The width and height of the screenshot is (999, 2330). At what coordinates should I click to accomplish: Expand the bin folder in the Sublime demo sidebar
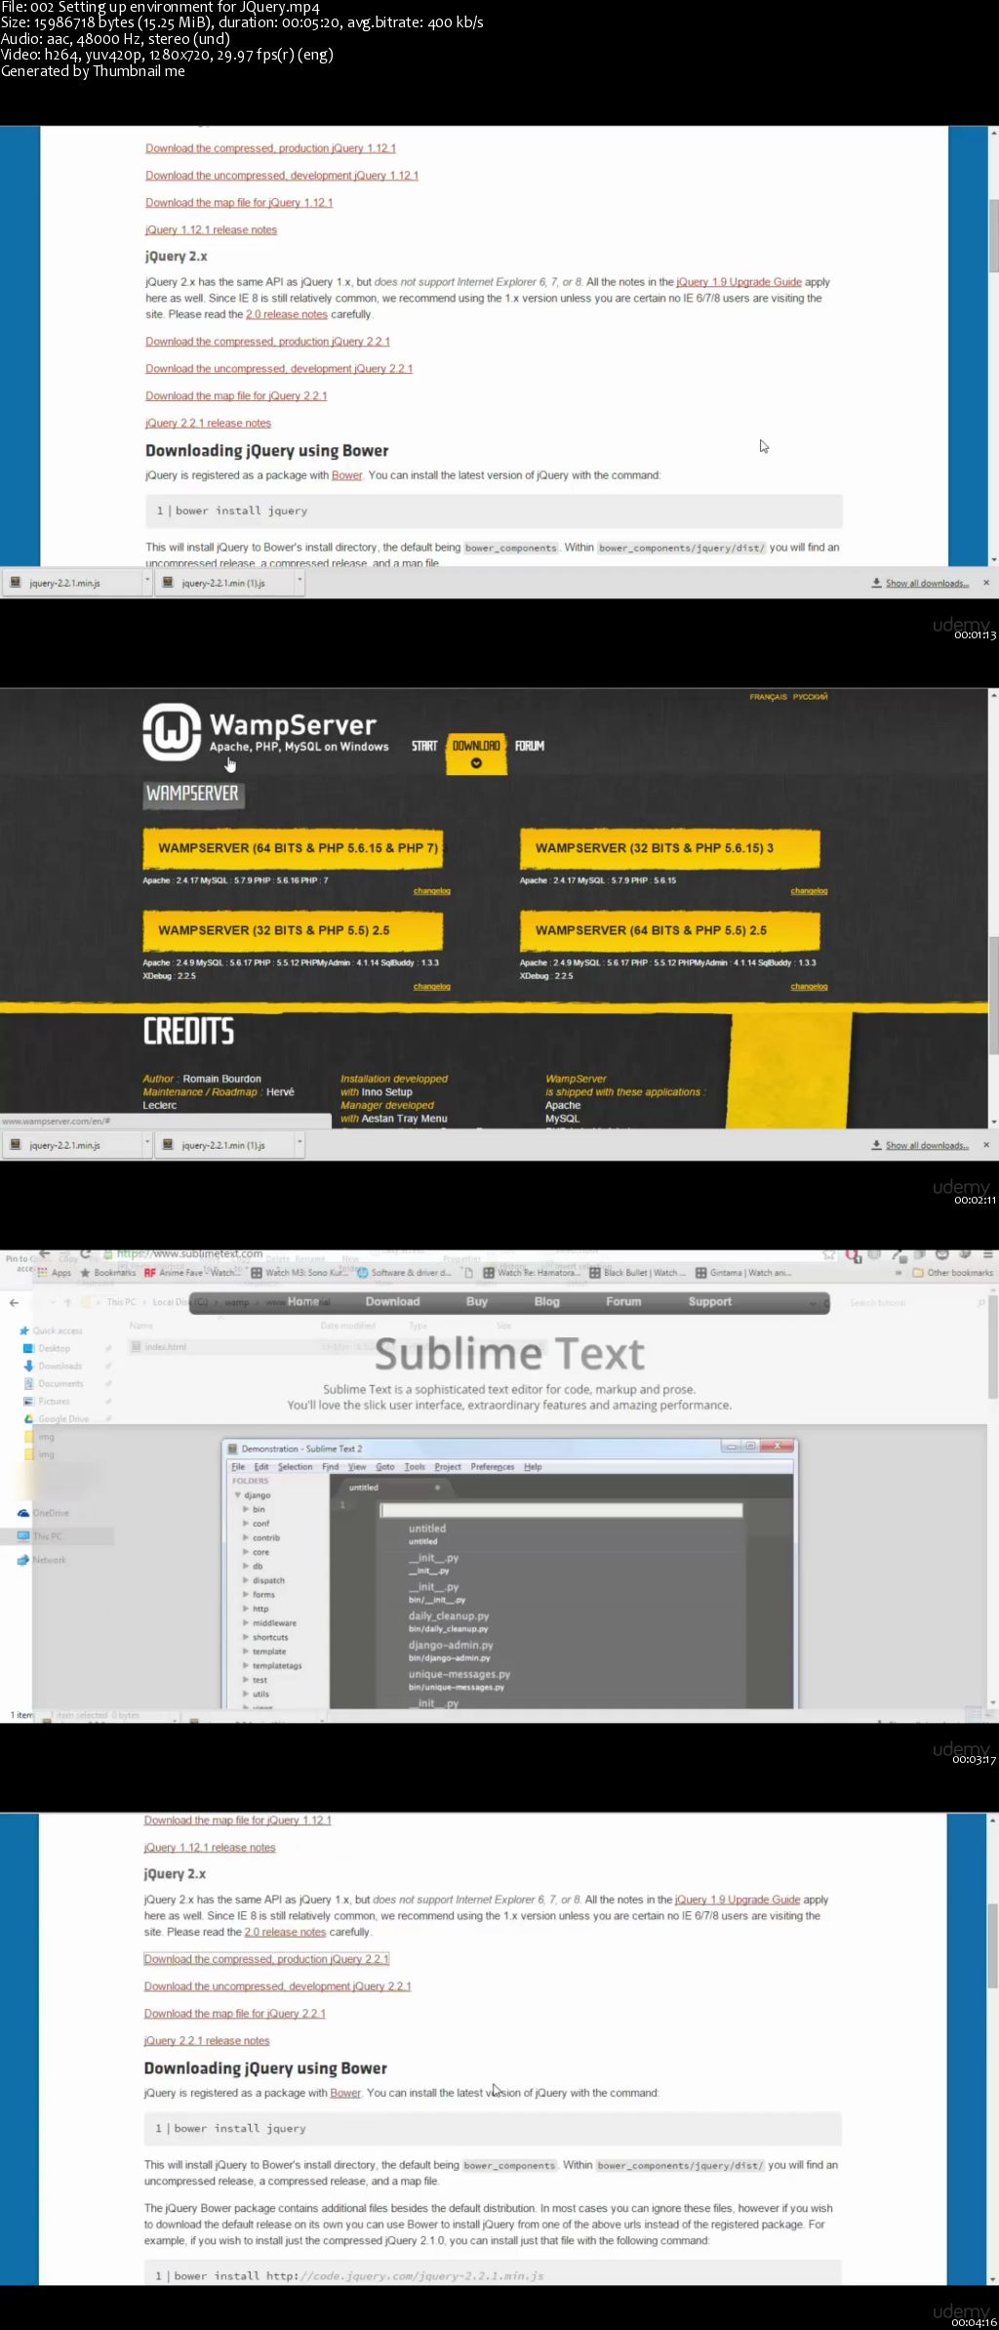[x=246, y=1509]
